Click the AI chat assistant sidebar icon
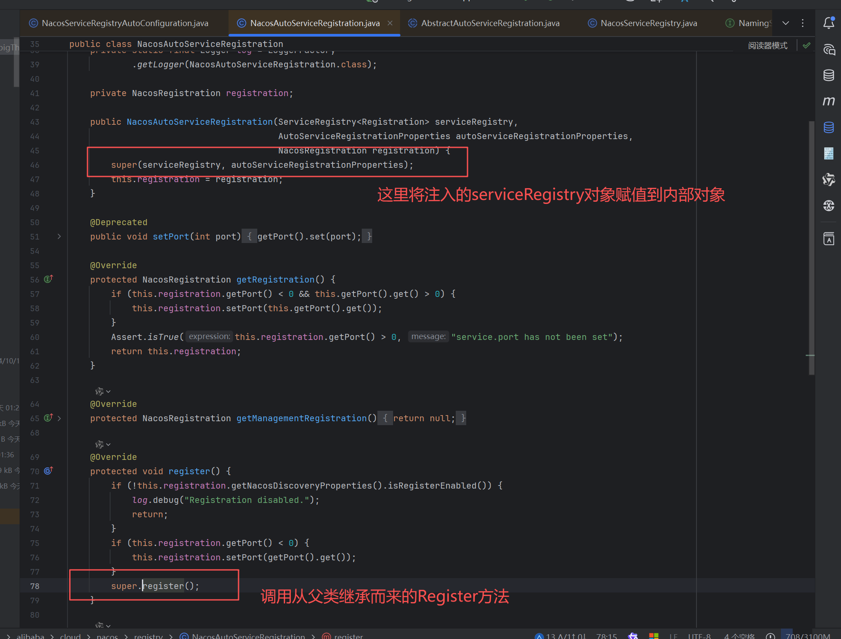Image resolution: width=841 pixels, height=639 pixels. pyautogui.click(x=828, y=50)
